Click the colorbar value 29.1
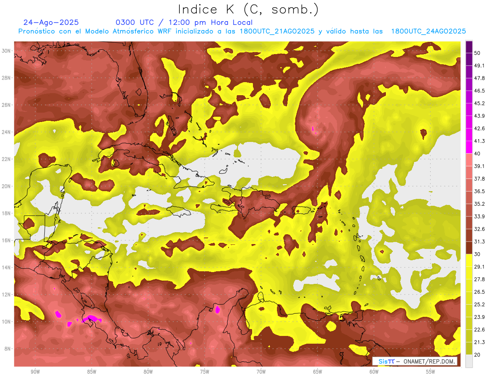Viewport: 488px width, 377px height. click(480, 266)
